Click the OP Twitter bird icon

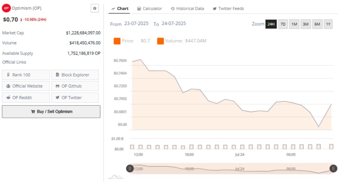(x=57, y=98)
